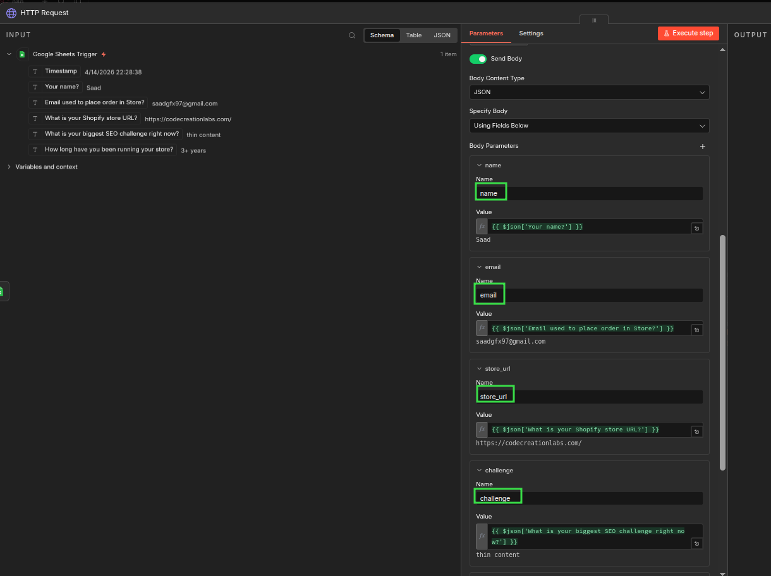This screenshot has width=771, height=576.
Task: Toggle the Send Body switch off
Action: tap(478, 59)
